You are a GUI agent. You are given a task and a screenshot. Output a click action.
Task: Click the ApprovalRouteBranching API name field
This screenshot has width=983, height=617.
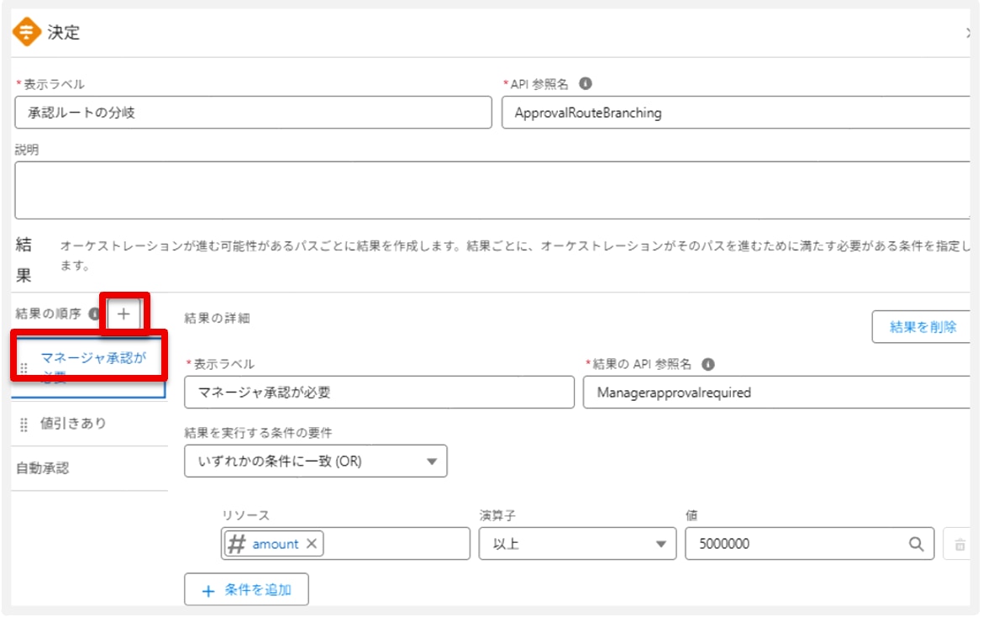(735, 113)
